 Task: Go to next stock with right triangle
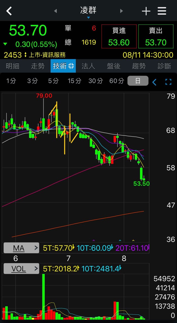coord(121,11)
